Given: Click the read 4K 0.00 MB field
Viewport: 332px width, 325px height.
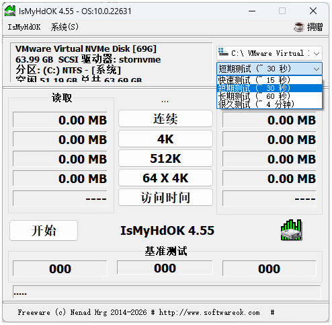Looking at the screenshot, I should [60, 139].
